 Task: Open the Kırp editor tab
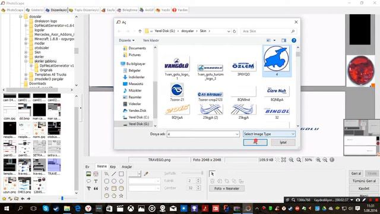113,166
